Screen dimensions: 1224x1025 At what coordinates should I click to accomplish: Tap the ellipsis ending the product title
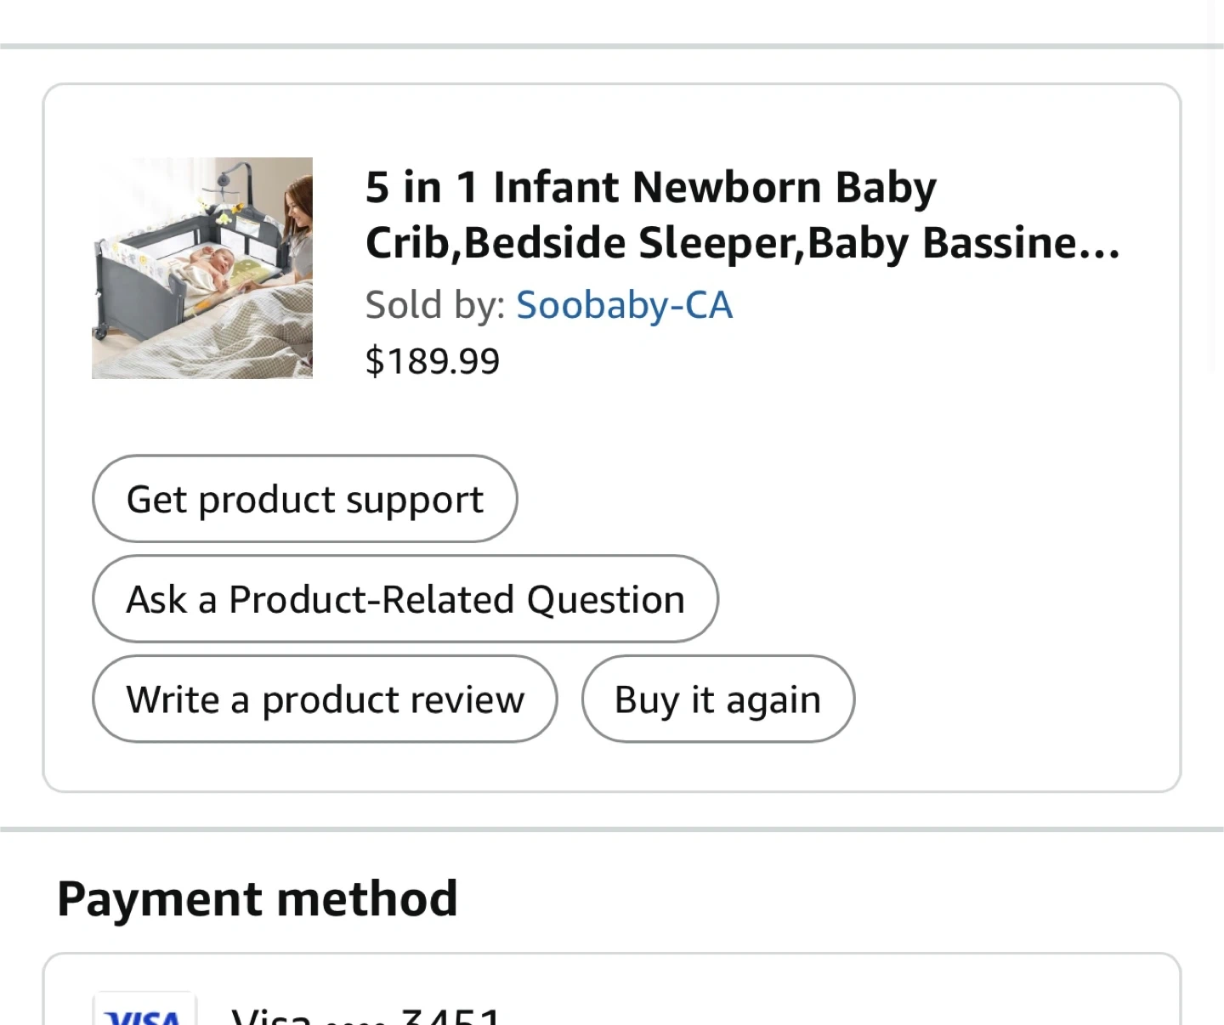point(1098,244)
